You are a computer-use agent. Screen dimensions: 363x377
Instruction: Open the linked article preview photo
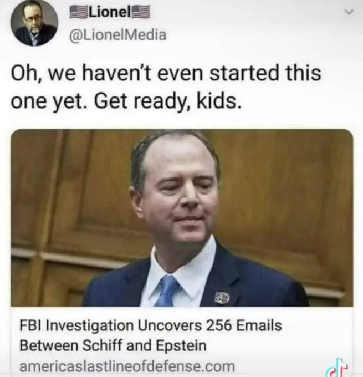pos(182,218)
